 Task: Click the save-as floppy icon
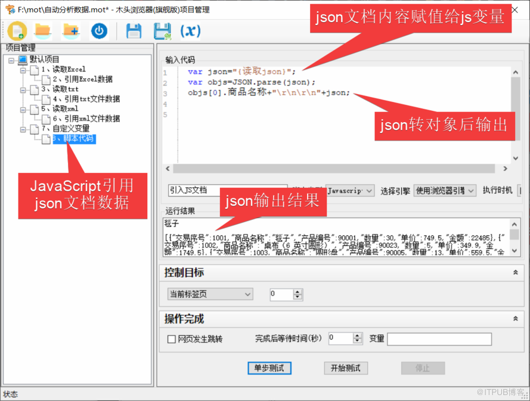162,31
